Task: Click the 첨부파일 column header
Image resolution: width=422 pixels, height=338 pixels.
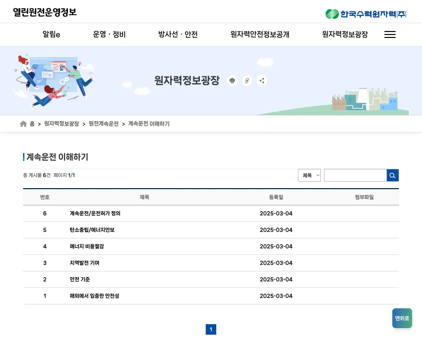Action: tap(364, 197)
